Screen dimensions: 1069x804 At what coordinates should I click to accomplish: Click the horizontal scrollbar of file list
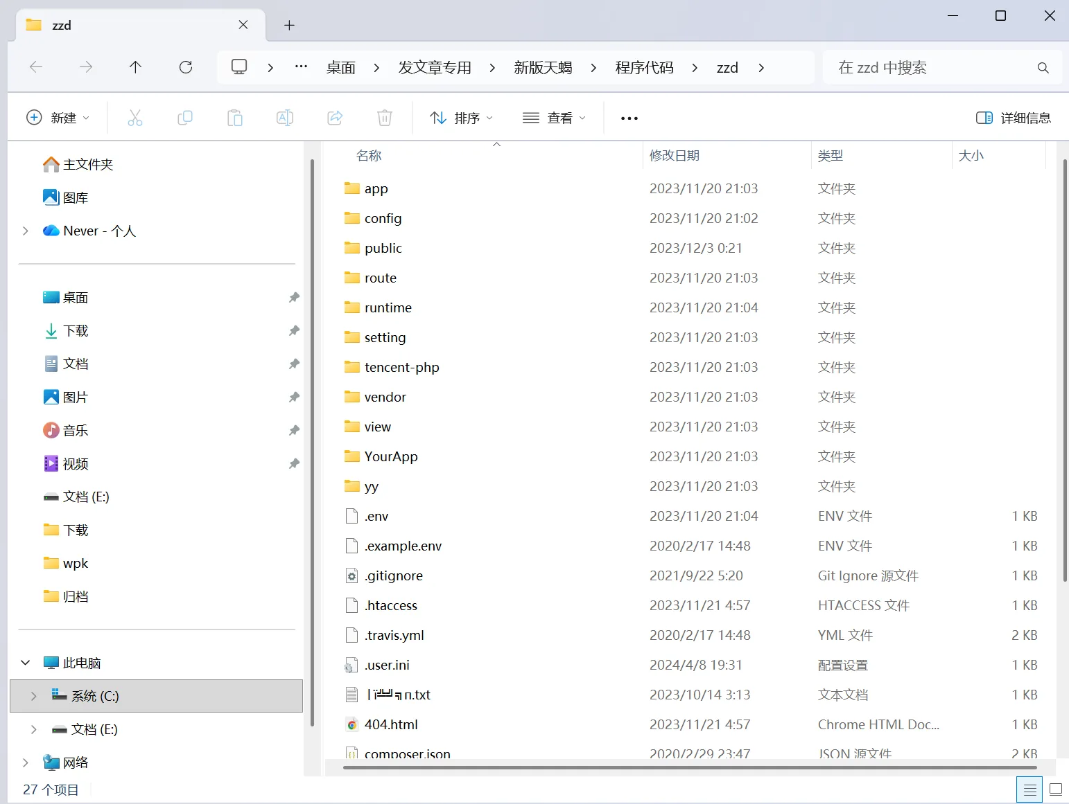(690, 767)
